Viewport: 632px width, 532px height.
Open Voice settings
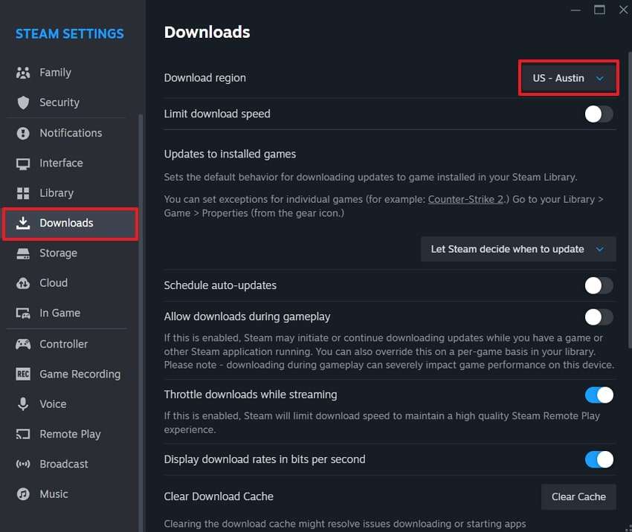tap(71, 404)
